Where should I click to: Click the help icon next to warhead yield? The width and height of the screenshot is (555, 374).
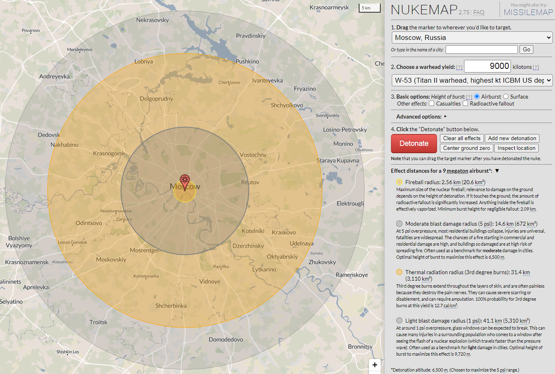(459, 67)
